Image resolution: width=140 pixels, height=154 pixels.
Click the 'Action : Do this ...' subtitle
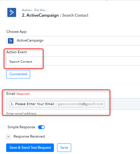(x=35, y=10)
